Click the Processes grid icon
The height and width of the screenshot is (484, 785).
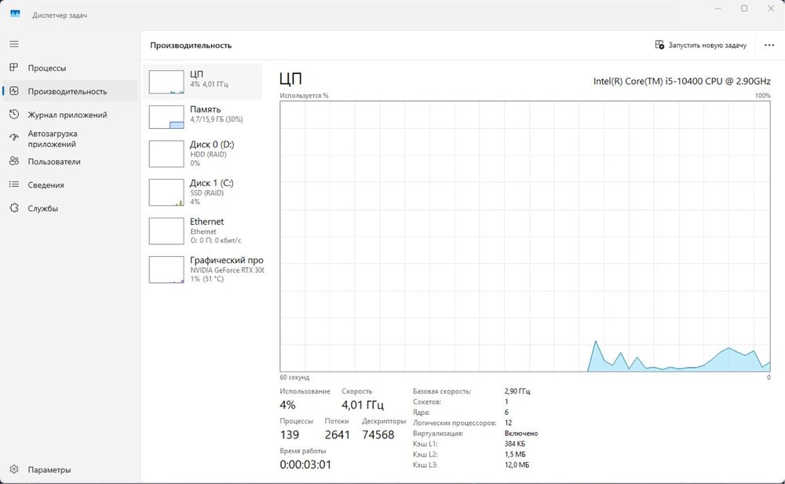[14, 67]
